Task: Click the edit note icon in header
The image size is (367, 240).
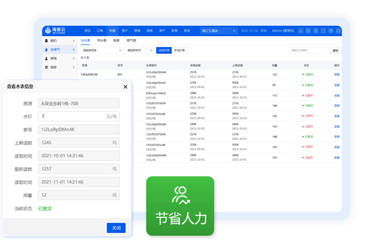Action: [308, 31]
